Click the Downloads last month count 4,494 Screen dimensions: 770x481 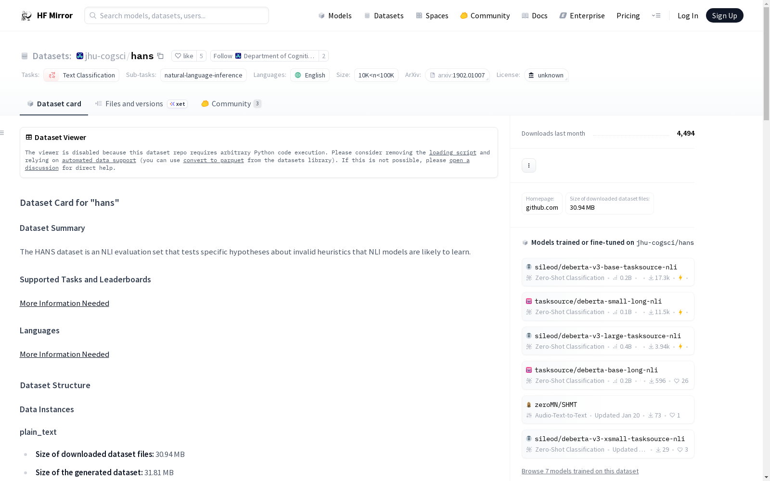point(686,134)
